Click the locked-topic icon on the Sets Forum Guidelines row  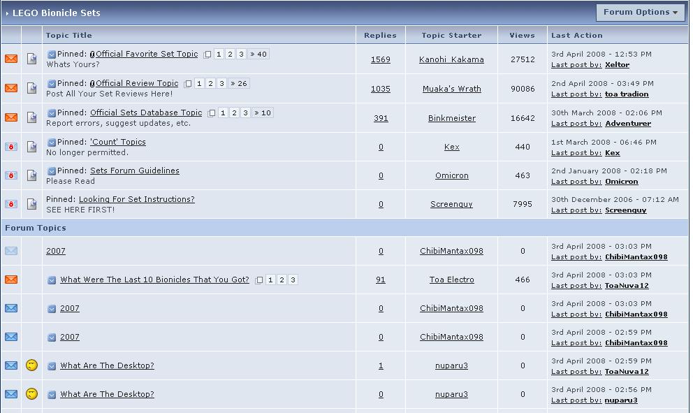(x=11, y=175)
